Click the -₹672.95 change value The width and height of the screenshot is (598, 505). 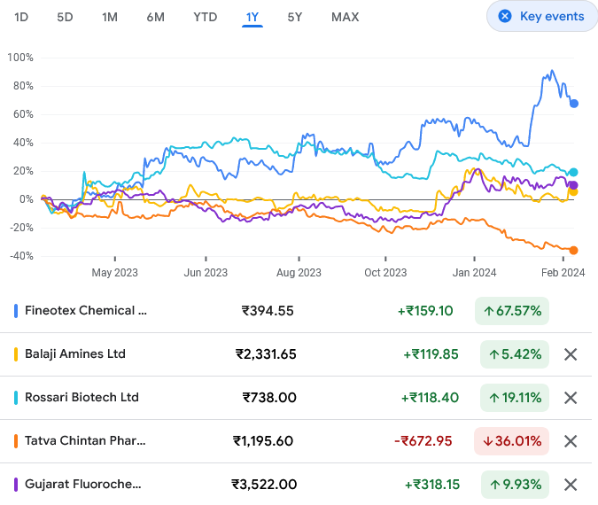click(423, 441)
